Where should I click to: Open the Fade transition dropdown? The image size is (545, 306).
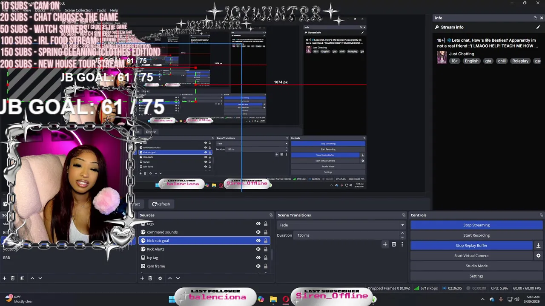point(341,225)
